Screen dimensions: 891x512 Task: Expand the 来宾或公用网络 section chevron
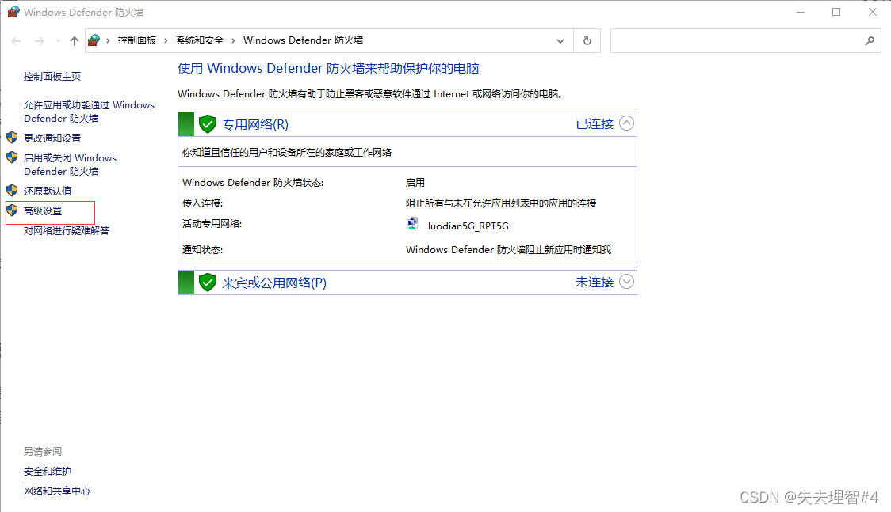pos(626,282)
